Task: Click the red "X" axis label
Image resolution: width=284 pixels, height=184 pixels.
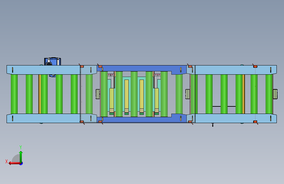Action: [x=7, y=161]
